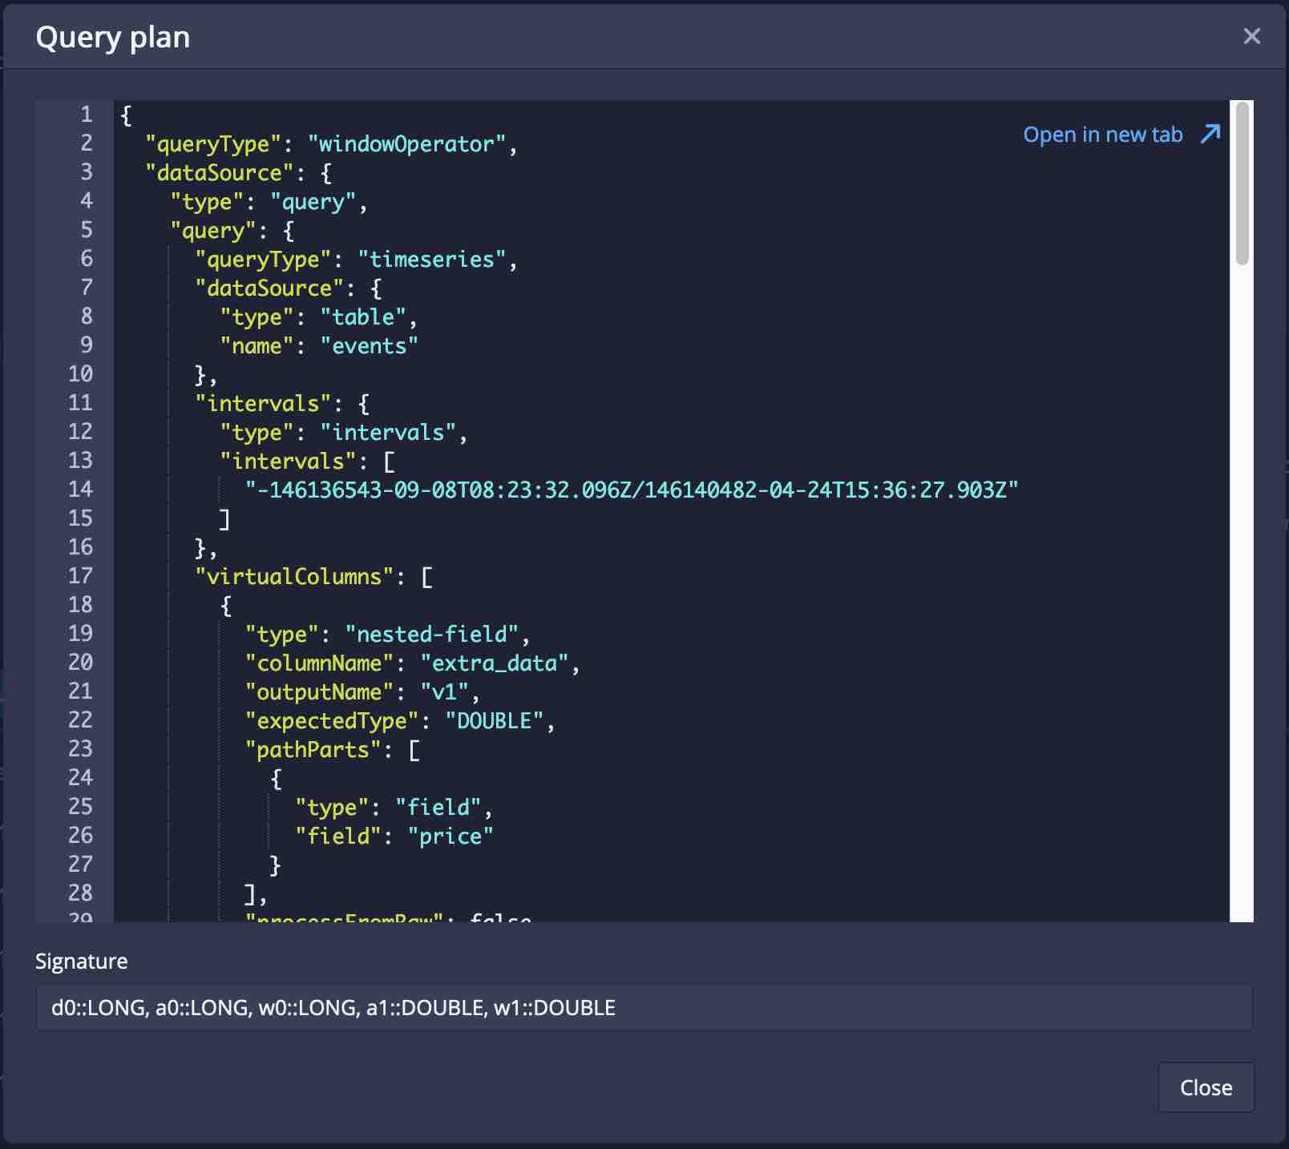Image resolution: width=1289 pixels, height=1149 pixels.
Task: Select line number 11 in the gutter
Action: point(80,403)
